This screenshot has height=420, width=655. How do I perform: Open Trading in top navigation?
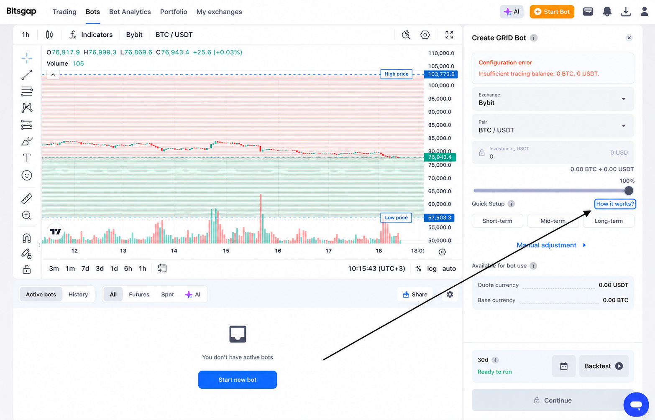click(64, 12)
